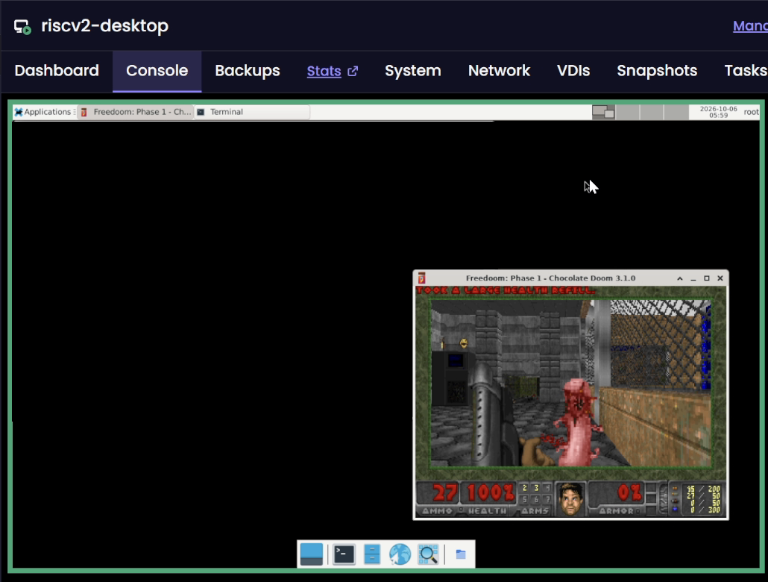This screenshot has height=582, width=768.
Task: Open the Application Finder magnifier dock icon
Action: 428,554
